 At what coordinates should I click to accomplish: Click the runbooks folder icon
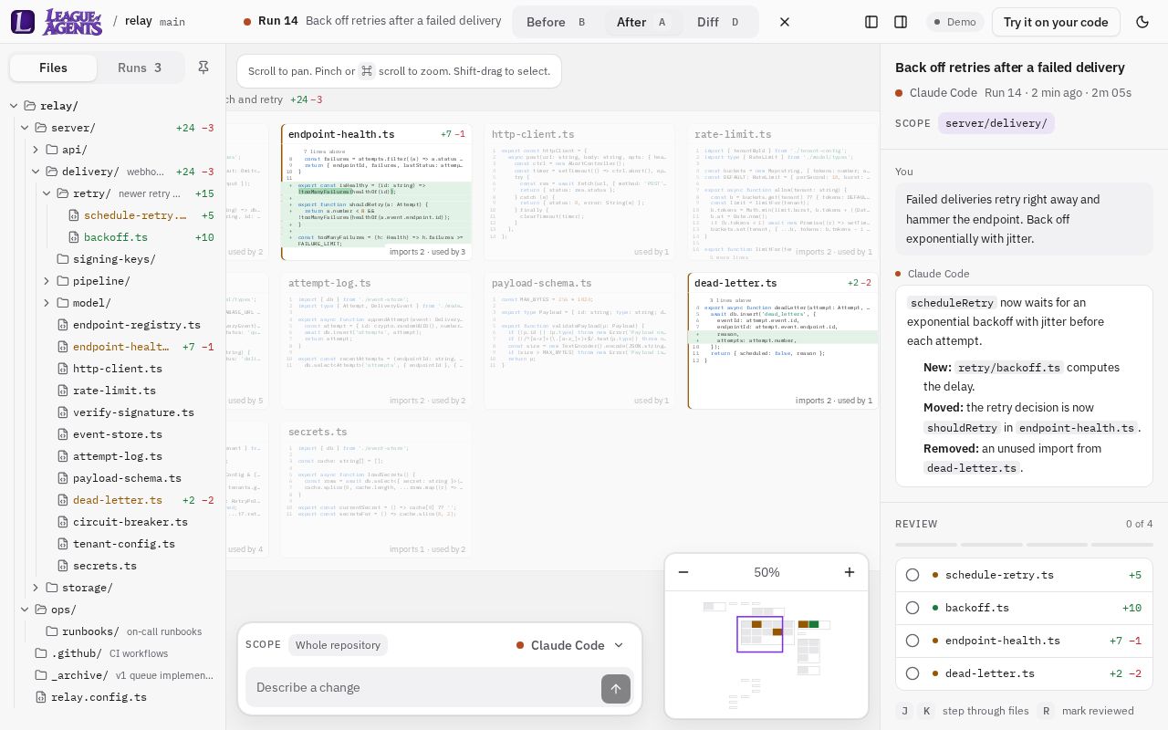pyautogui.click(x=52, y=631)
